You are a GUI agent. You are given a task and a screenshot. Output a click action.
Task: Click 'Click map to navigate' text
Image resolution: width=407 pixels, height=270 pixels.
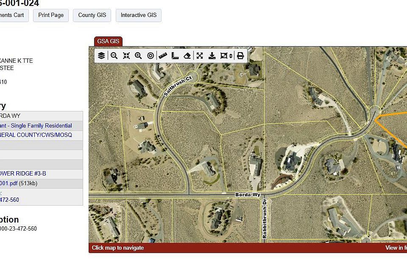pos(118,248)
